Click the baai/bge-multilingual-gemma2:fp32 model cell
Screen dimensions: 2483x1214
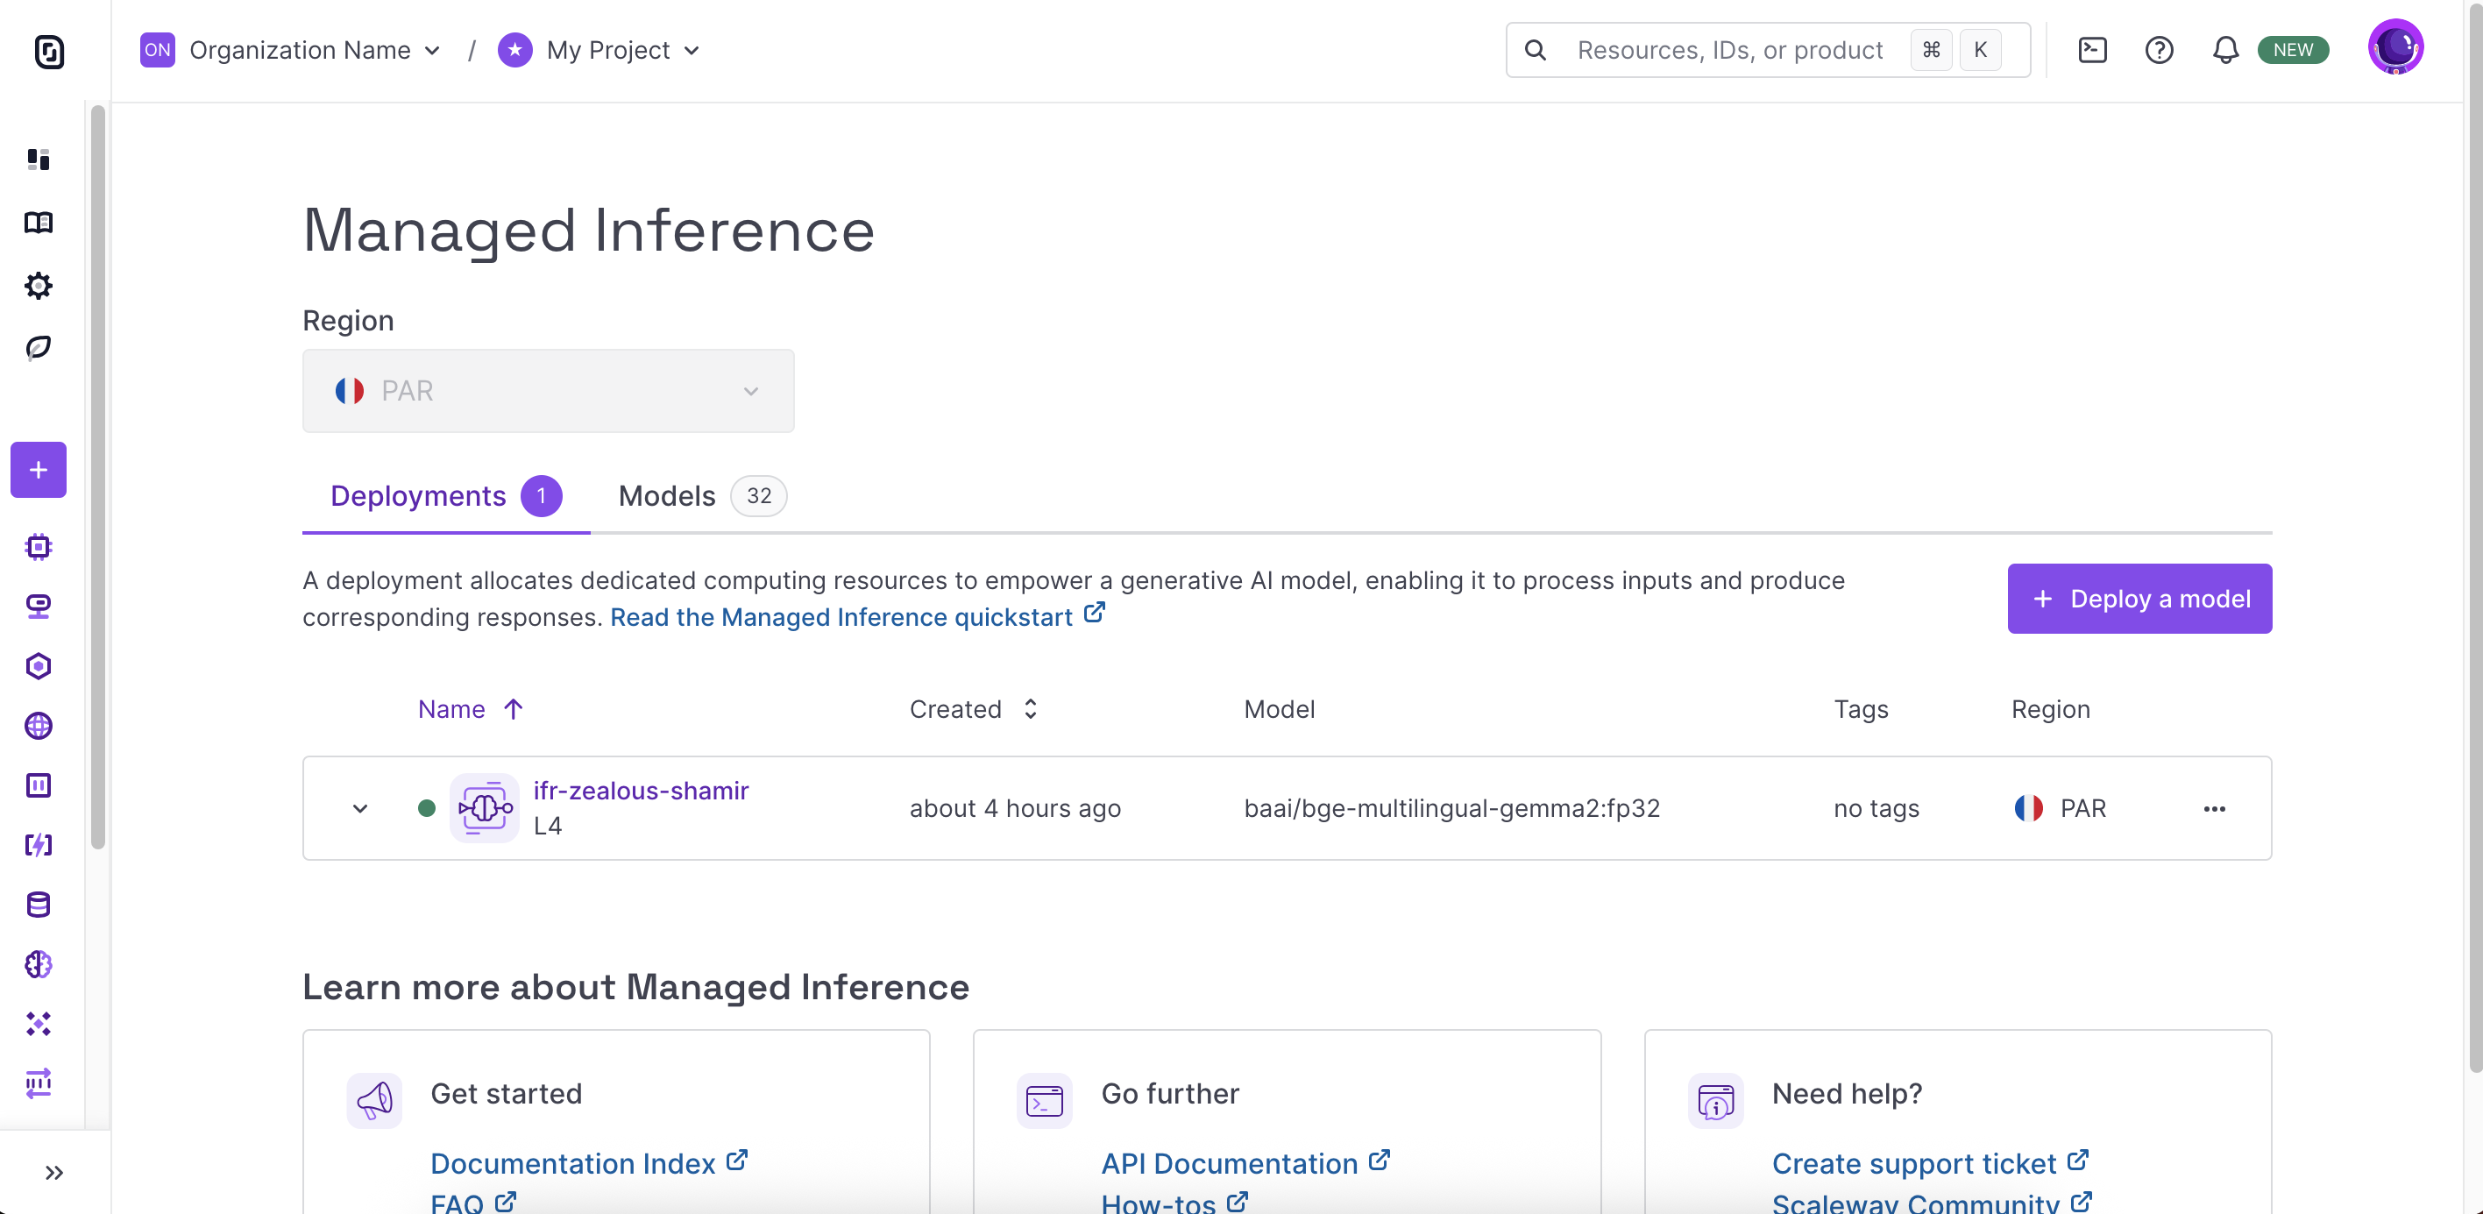1451,808
